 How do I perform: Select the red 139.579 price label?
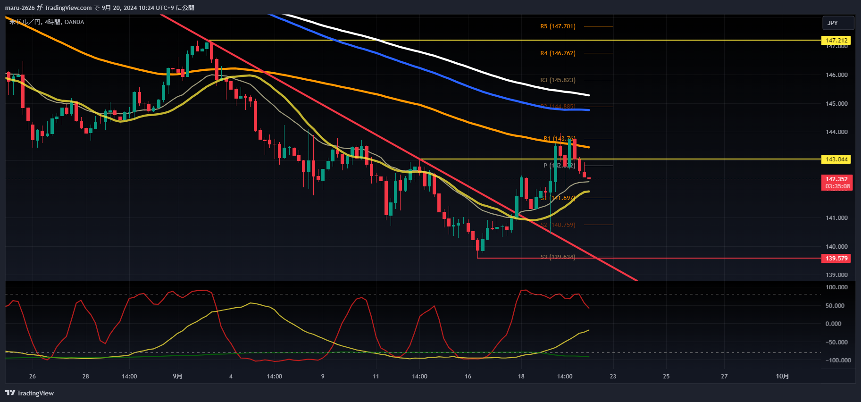pyautogui.click(x=836, y=259)
